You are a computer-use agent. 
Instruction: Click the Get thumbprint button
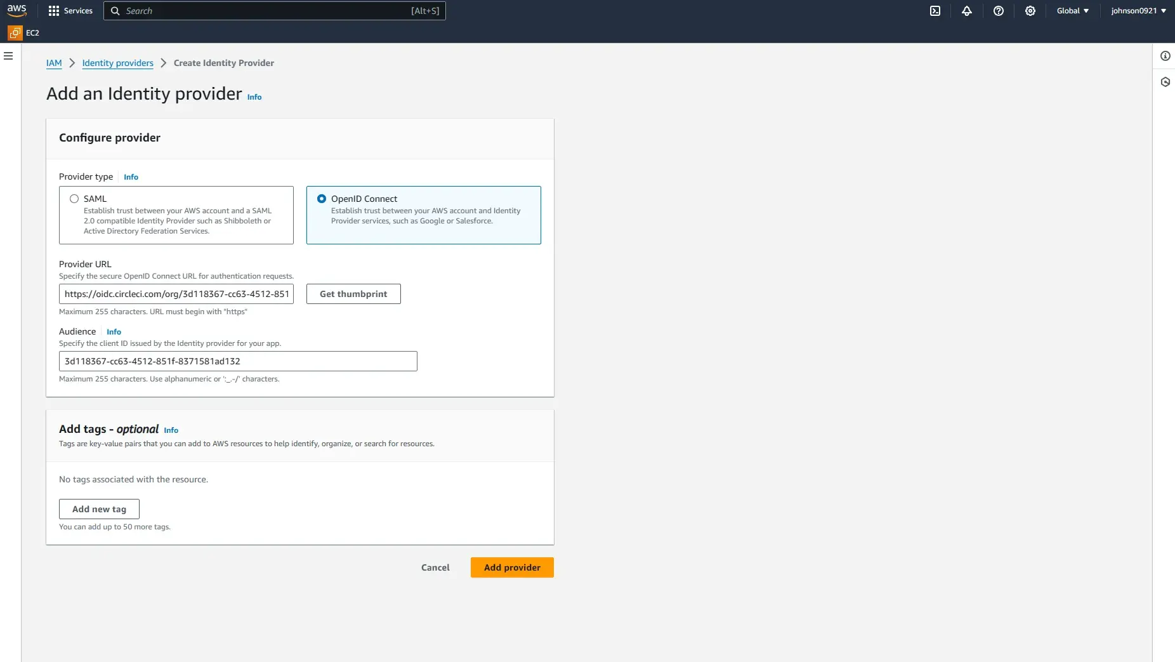pos(353,293)
